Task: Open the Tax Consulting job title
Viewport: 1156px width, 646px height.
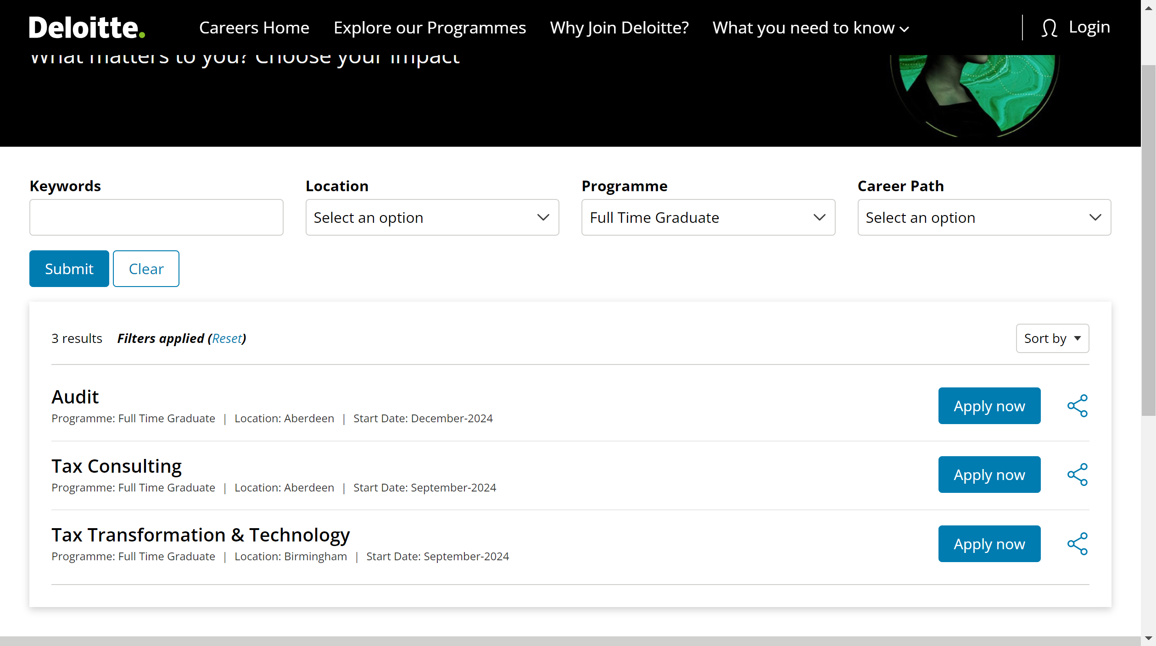Action: click(x=117, y=466)
